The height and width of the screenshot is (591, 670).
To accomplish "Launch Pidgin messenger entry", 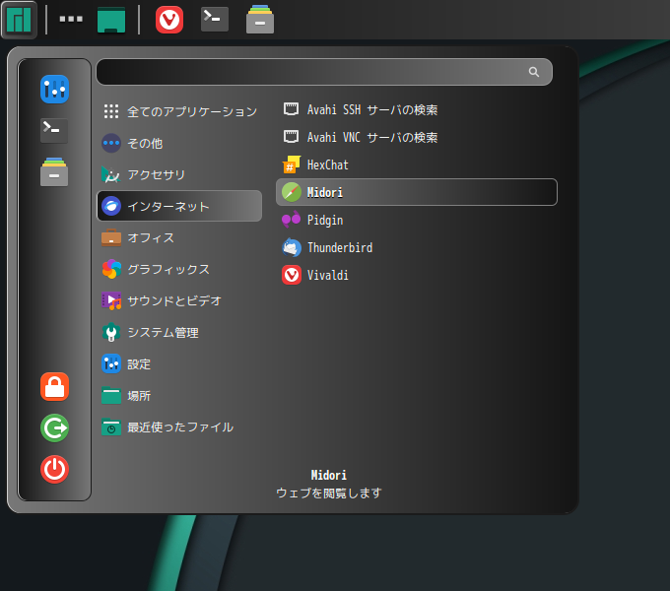I will tap(417, 220).
